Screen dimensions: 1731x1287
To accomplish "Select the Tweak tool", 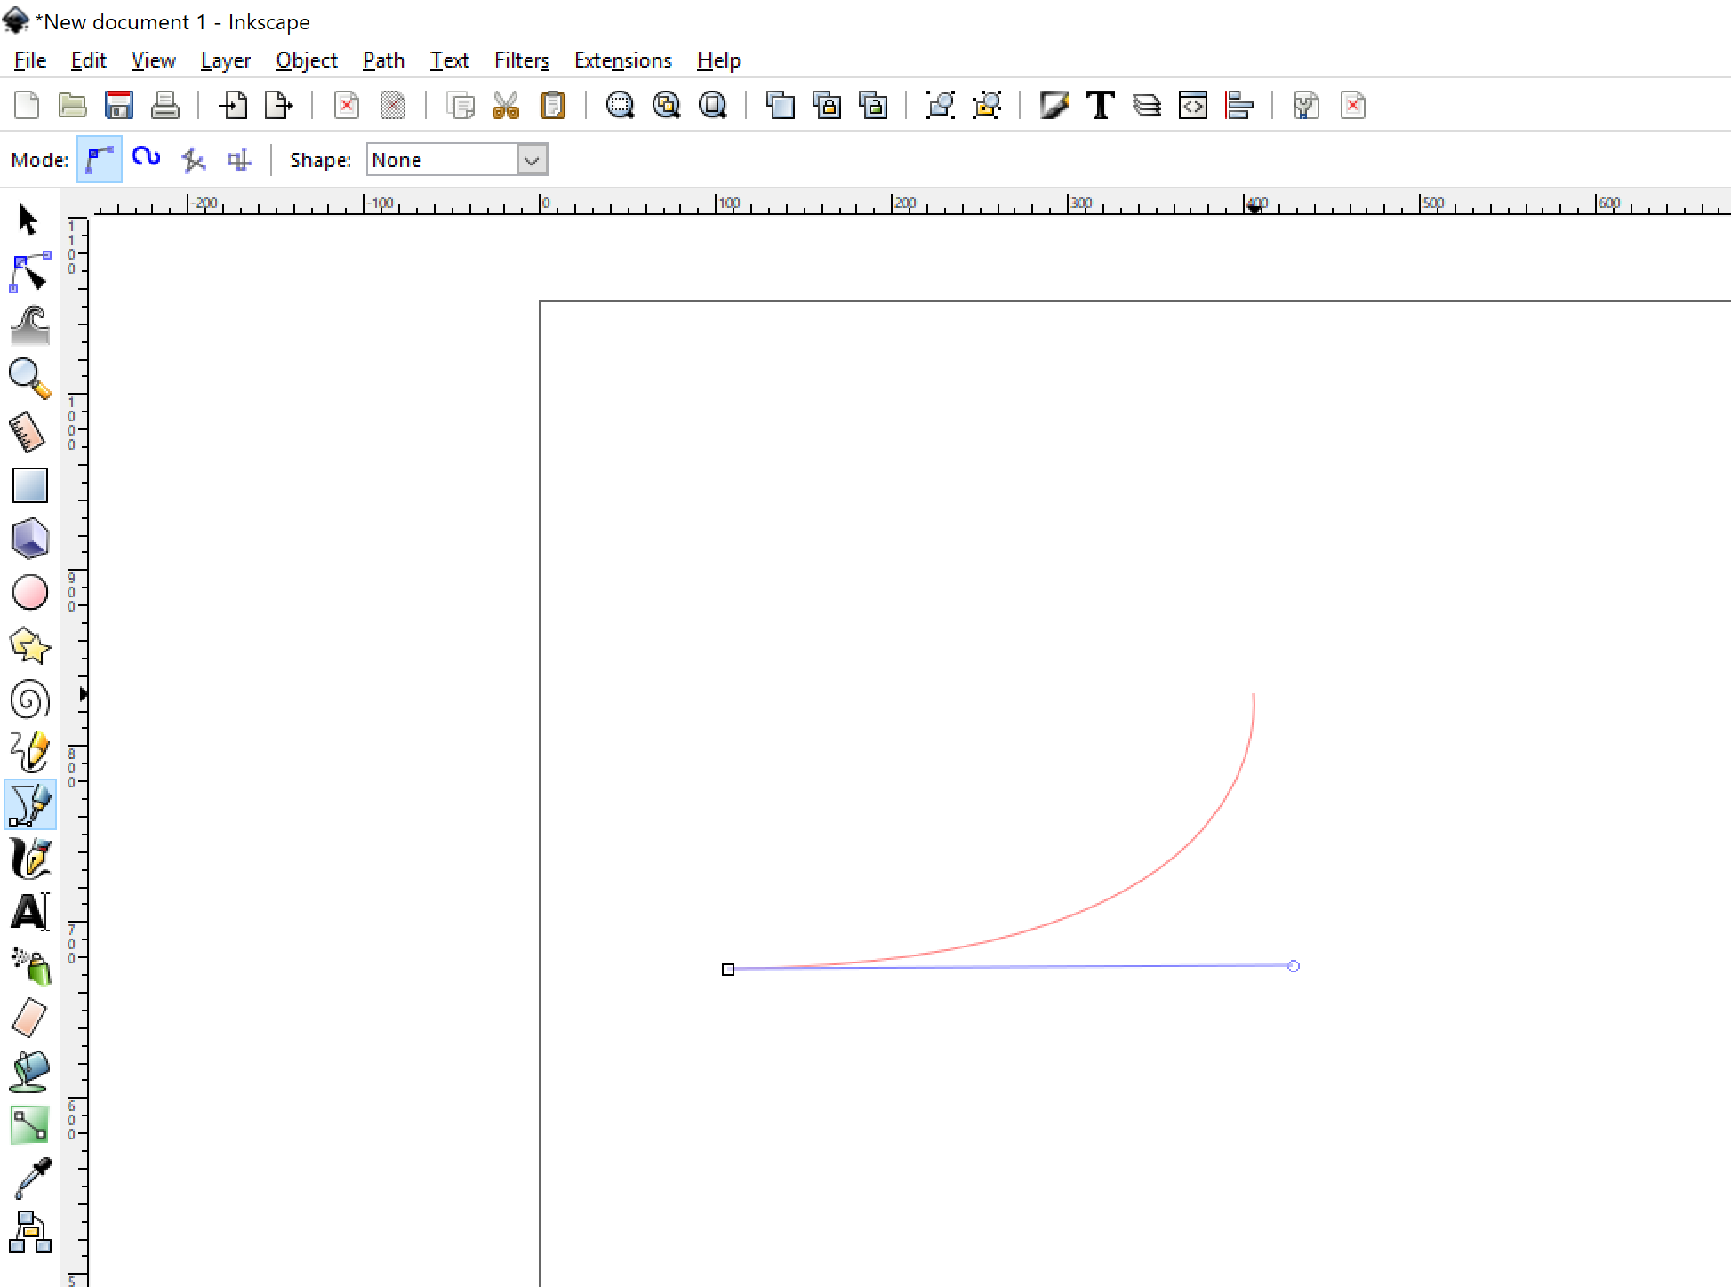I will [28, 325].
